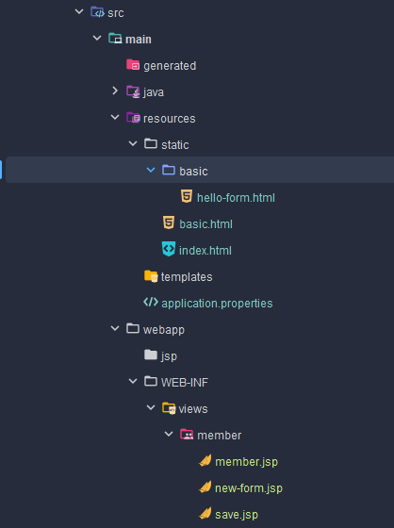Click the pink member folder icon
The image size is (394, 528).
pos(187,435)
